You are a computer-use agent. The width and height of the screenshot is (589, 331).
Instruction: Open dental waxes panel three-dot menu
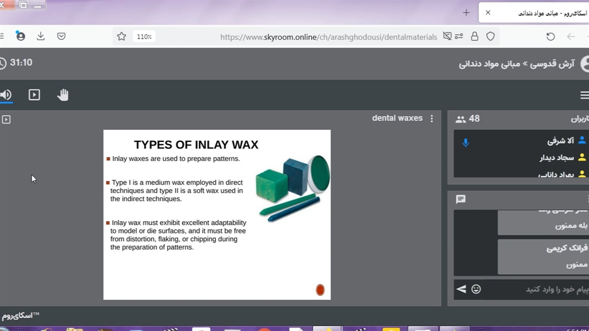pos(432,119)
